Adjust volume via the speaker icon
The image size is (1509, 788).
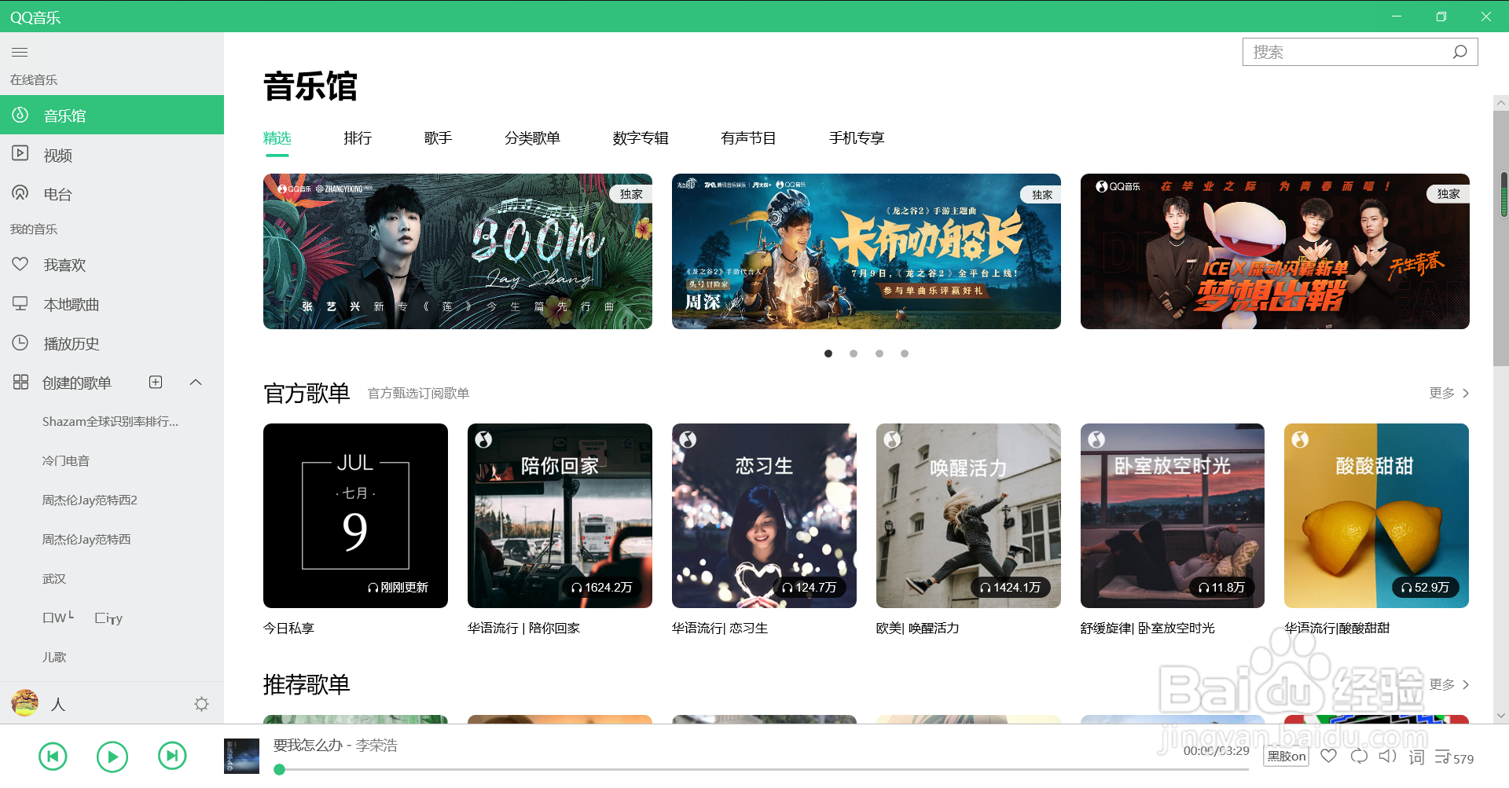pyautogui.click(x=1387, y=756)
